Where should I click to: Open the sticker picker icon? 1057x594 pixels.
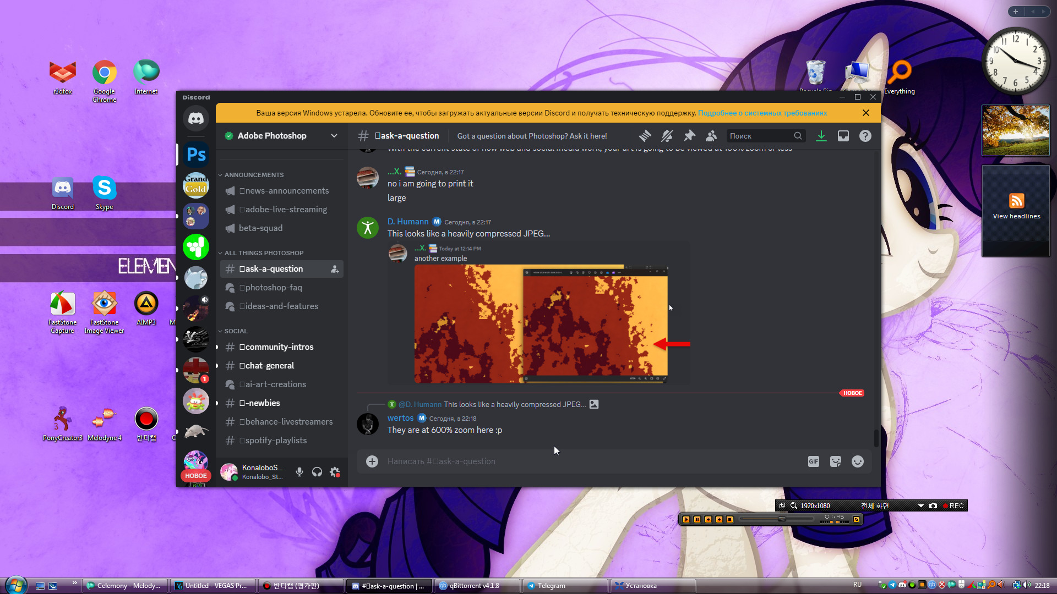pyautogui.click(x=835, y=461)
